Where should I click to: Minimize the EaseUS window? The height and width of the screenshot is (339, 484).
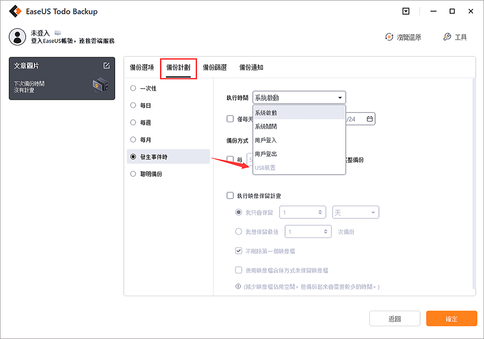coord(433,12)
